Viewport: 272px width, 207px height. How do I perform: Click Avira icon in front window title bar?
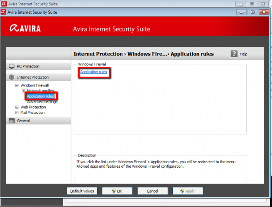(3, 12)
